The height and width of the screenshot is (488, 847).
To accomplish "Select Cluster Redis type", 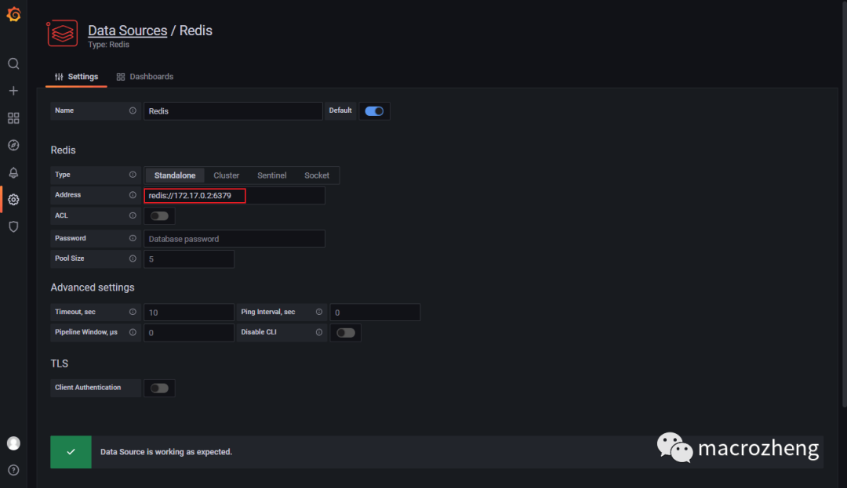I will click(226, 175).
